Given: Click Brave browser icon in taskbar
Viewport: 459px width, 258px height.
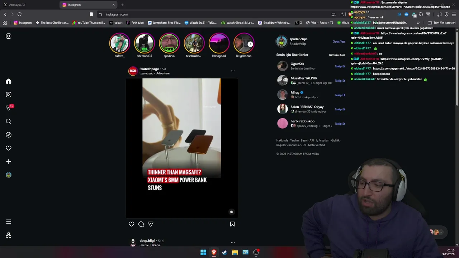Looking at the screenshot, I should click(x=214, y=252).
